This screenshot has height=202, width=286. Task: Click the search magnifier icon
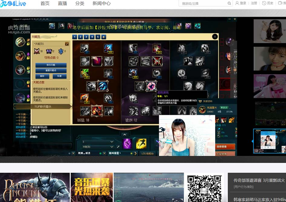coord(230,4)
